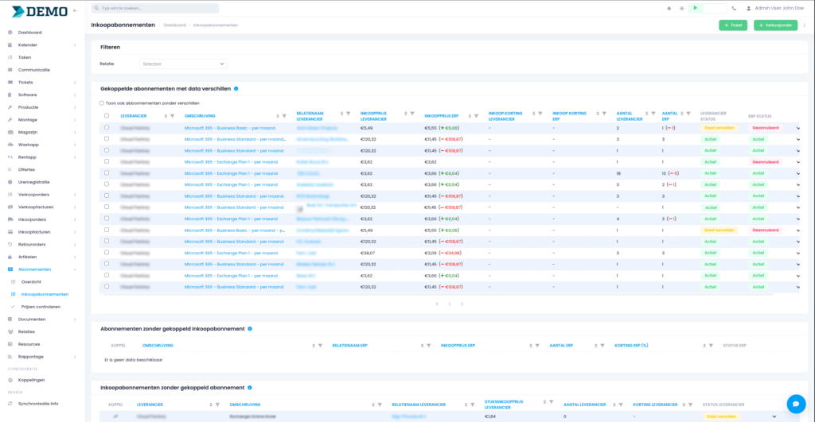
Task: Collapse sidebar using arrow next to DEMO logo
Action: pos(75,11)
